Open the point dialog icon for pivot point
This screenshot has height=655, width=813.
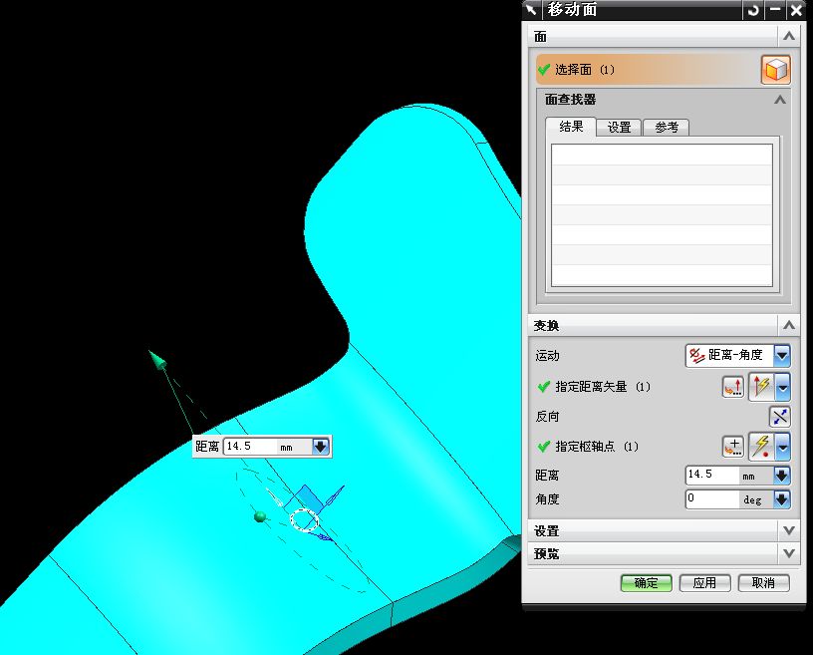click(x=733, y=447)
